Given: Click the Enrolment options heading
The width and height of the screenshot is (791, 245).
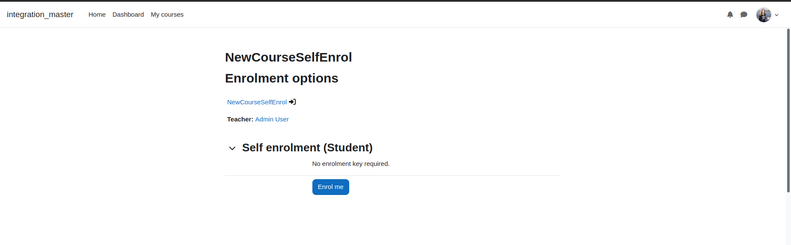Looking at the screenshot, I should pos(282,78).
